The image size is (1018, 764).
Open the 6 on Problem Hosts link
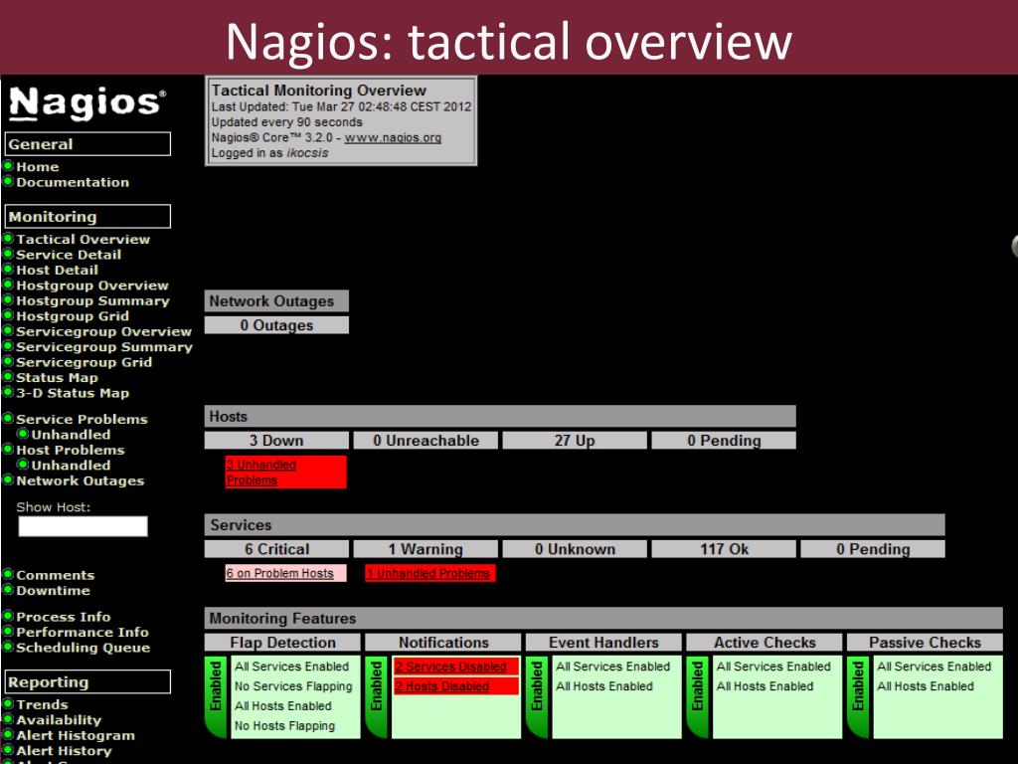tap(279, 573)
